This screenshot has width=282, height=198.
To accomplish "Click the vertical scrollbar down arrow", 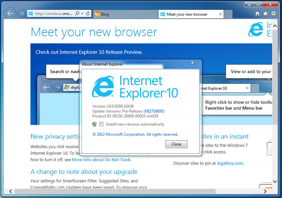I will point(275,181).
